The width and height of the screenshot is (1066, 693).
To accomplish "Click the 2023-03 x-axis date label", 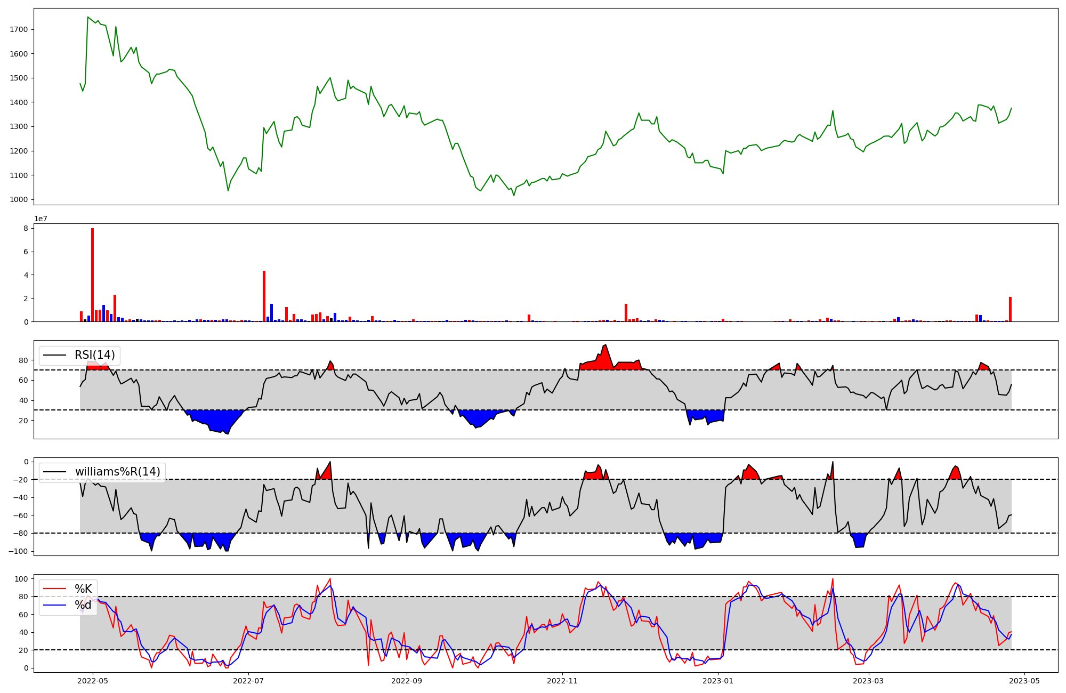I will (x=869, y=681).
